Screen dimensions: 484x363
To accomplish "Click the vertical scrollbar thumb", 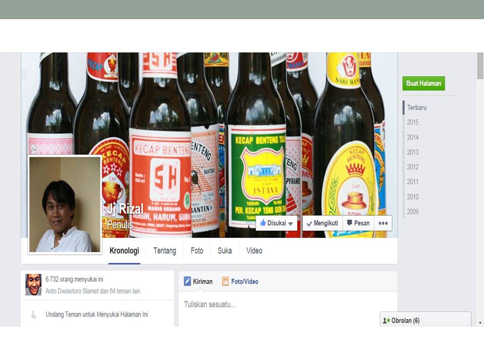I will click(480, 66).
